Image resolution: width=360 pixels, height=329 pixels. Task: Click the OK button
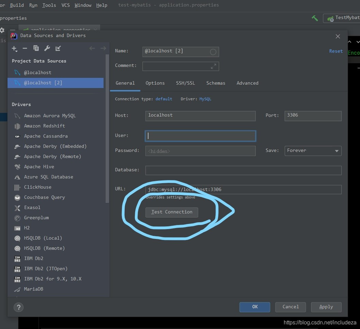(x=255, y=307)
